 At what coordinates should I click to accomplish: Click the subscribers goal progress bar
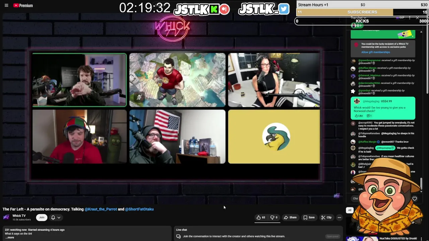click(362, 12)
